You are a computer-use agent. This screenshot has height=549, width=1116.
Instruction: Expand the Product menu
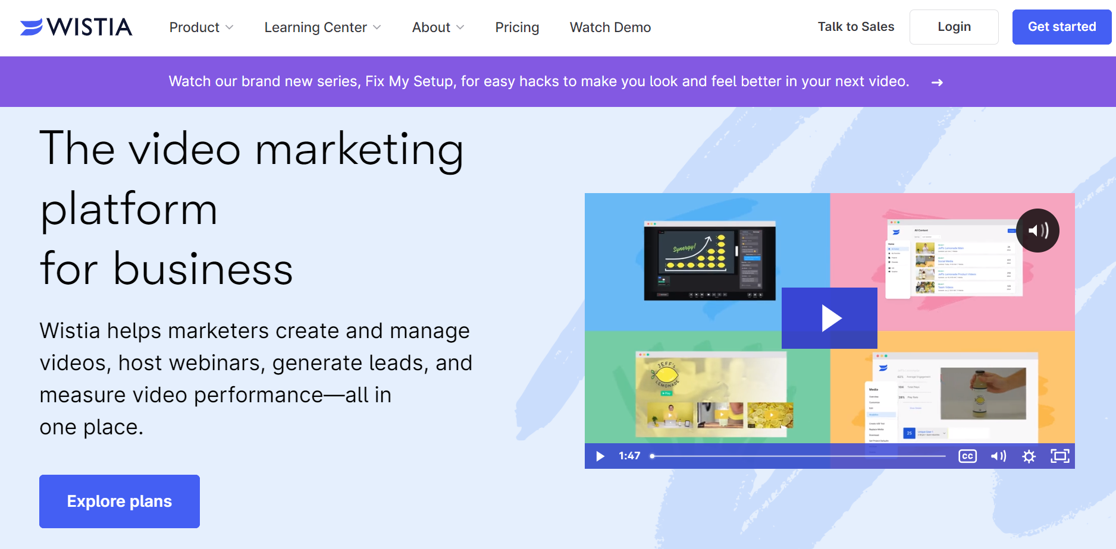201,27
